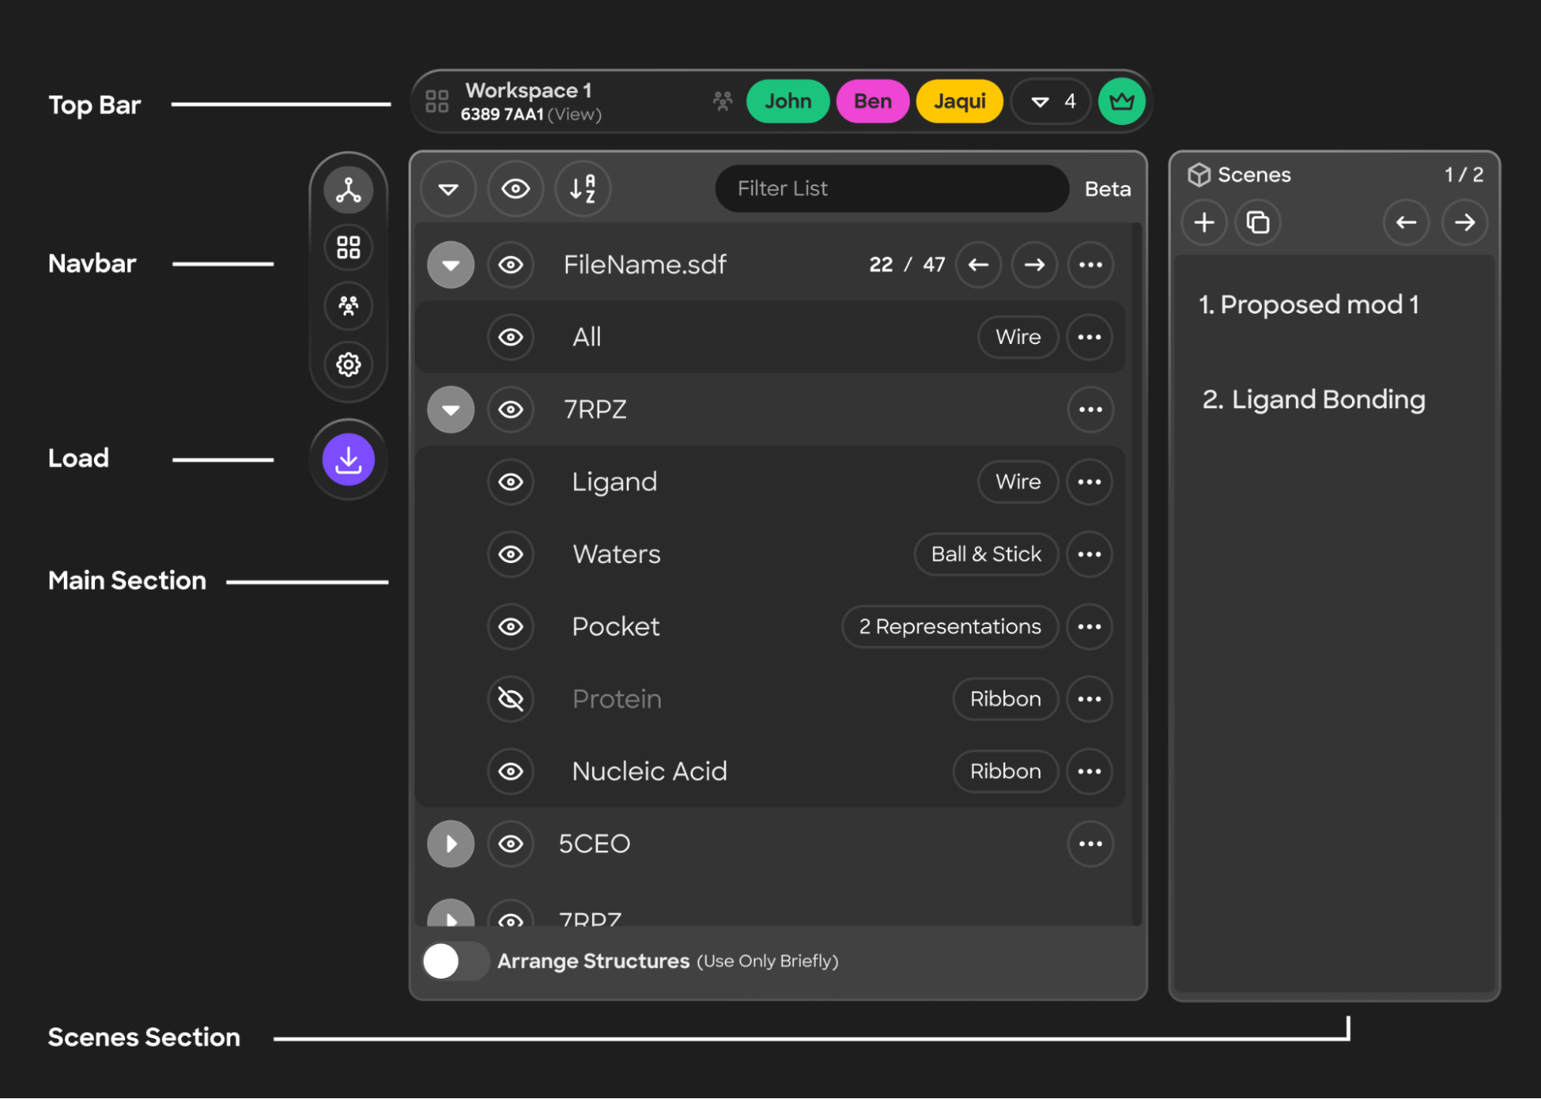The width and height of the screenshot is (1541, 1099).
Task: Add a new scene with the plus icon
Action: pos(1204,222)
